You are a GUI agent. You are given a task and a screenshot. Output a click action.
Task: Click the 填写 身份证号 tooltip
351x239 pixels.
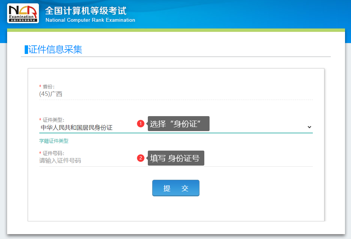(176, 158)
